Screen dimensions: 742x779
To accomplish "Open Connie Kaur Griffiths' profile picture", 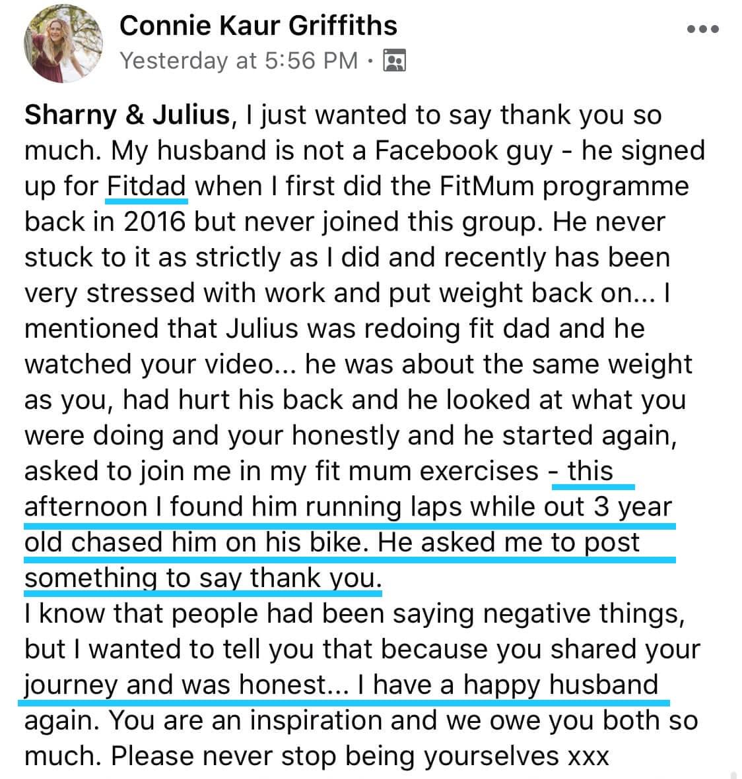I will click(x=63, y=44).
